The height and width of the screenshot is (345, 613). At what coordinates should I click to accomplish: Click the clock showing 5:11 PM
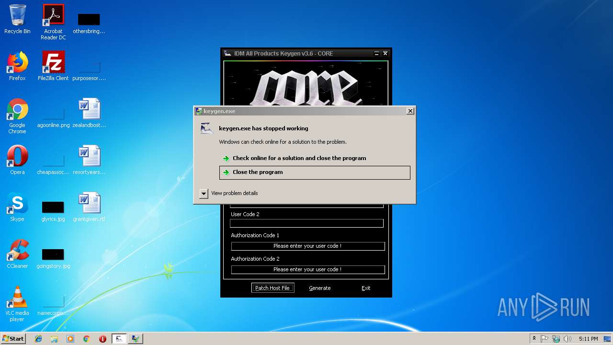point(588,339)
